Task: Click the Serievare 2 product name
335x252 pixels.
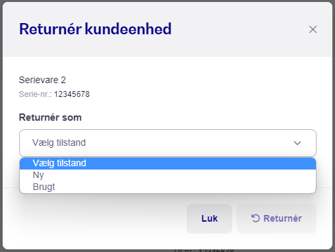Action: tap(42, 80)
